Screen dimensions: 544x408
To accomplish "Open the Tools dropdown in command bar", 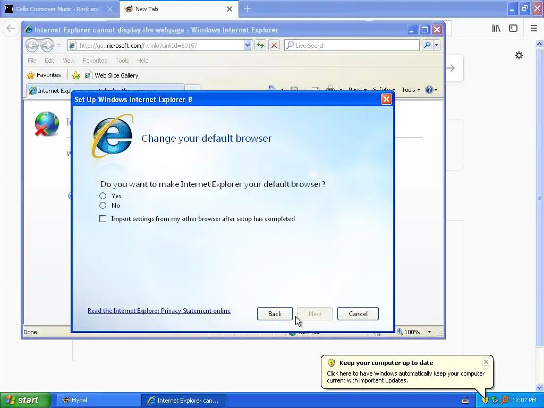I will 411,90.
